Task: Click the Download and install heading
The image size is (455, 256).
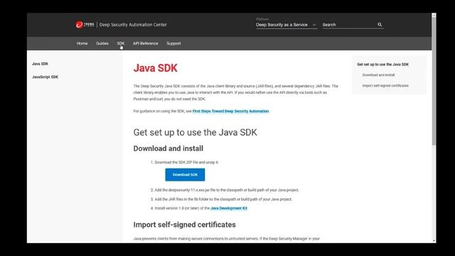Action: click(168, 149)
